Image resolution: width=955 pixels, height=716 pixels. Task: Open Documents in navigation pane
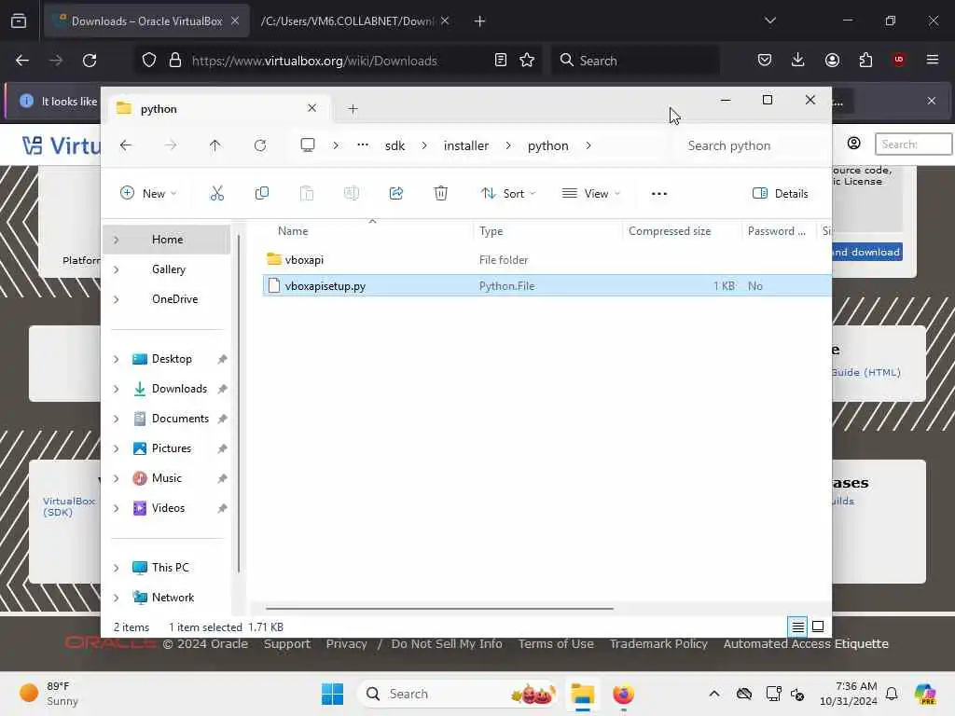(x=180, y=419)
